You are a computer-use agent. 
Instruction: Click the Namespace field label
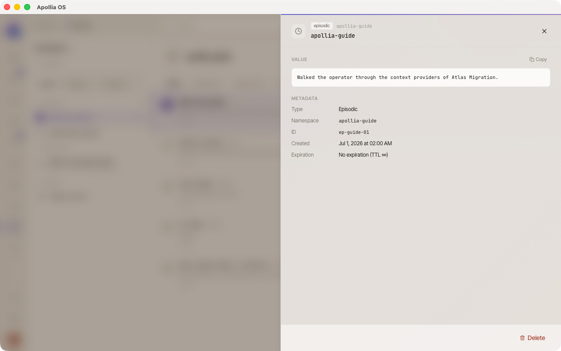(x=305, y=121)
